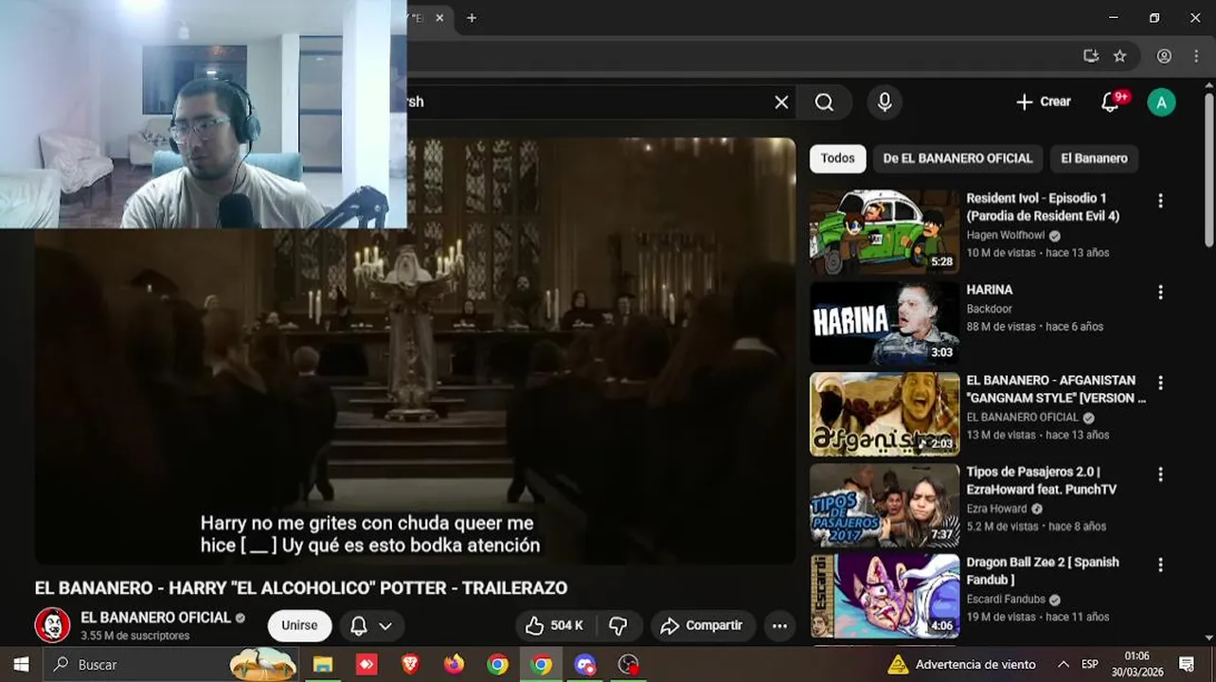
Task: Start voice search with microphone icon
Action: (x=885, y=102)
